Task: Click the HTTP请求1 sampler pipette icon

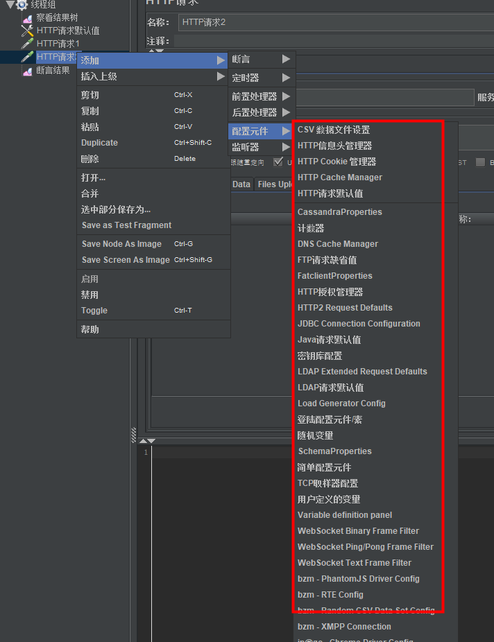Action: click(28, 44)
